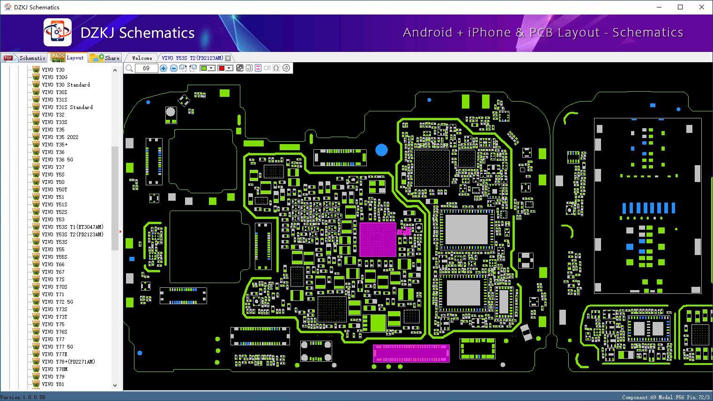713x401 pixels.
Task: Rotate the layout counter-clockwise with the toolbar icon
Action: [x=193, y=68]
